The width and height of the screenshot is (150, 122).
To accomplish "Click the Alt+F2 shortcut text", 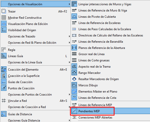I will coord(62,11).
